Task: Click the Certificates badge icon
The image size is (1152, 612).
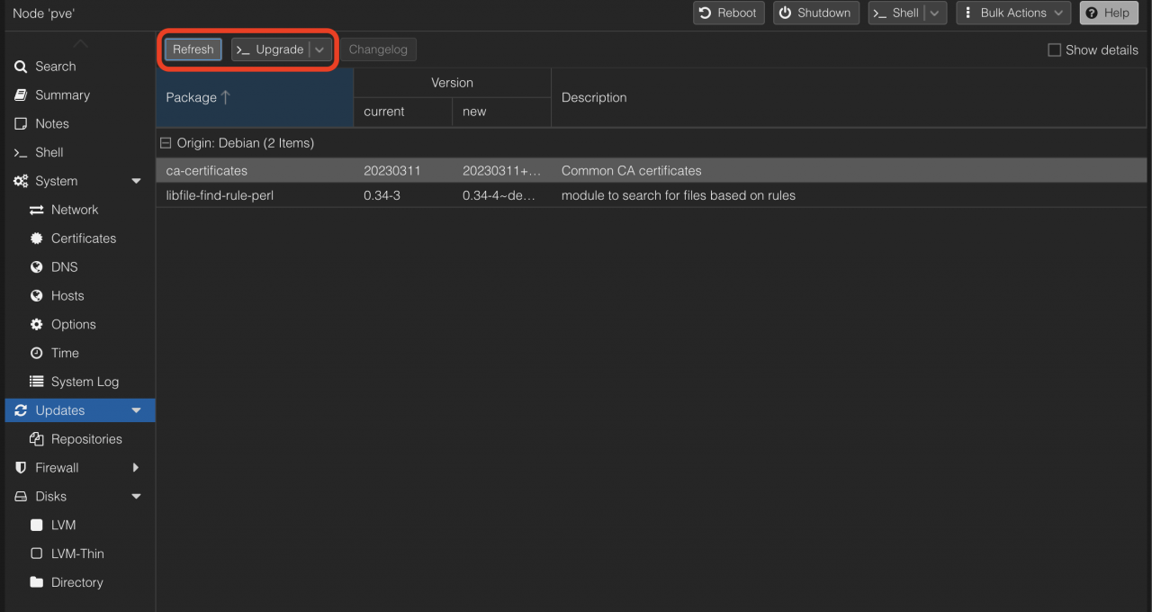Action: [x=37, y=238]
